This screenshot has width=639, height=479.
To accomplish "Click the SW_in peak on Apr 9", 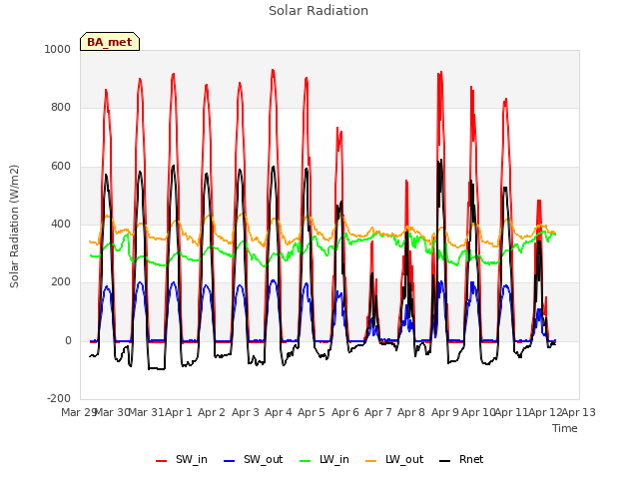I will [440, 73].
